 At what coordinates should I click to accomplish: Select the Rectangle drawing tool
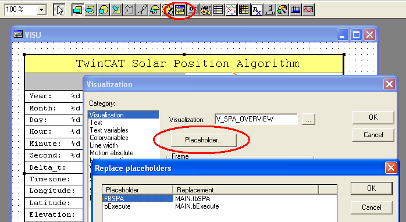click(x=77, y=10)
